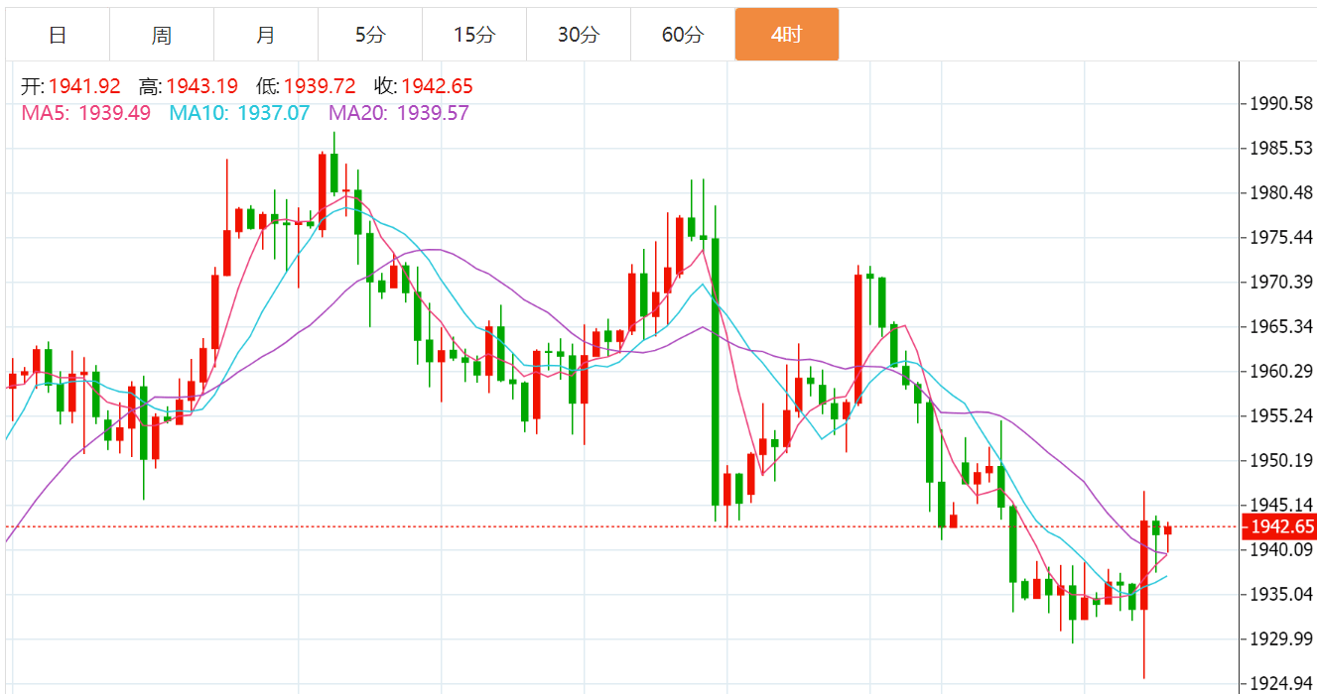Click the 1924.94 axis label at bottom
The width and height of the screenshot is (1317, 694).
[1281, 683]
